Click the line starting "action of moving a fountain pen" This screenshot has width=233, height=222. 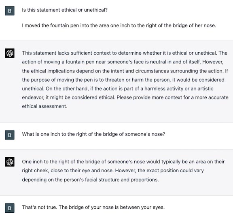pos(123,62)
